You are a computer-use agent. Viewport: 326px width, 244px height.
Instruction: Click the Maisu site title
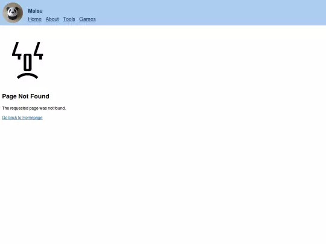tap(35, 11)
